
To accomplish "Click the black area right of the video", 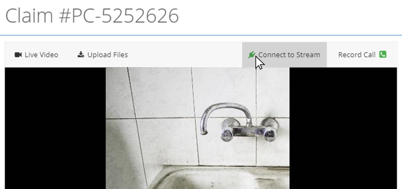I will tap(343, 128).
